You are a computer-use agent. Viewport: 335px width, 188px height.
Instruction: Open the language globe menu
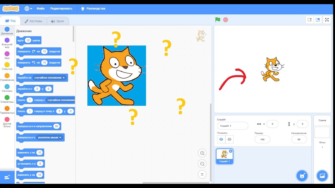click(x=28, y=9)
